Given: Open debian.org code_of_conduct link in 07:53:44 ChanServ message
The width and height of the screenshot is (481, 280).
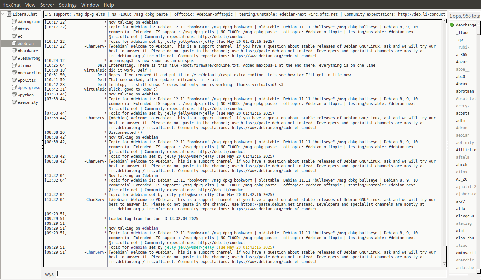Looking at the screenshot, I should coord(274,128).
